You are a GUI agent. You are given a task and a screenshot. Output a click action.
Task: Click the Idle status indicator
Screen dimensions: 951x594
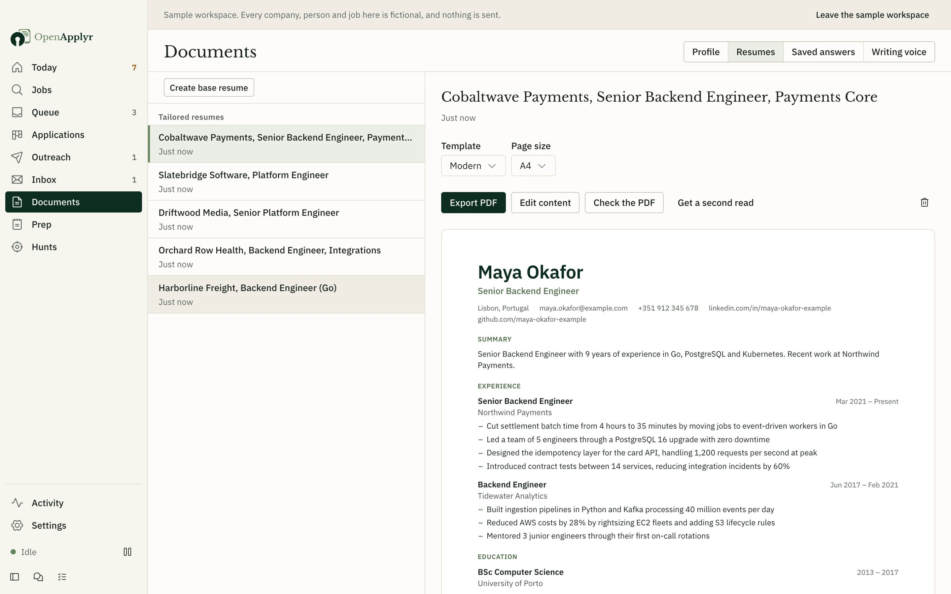click(x=23, y=552)
